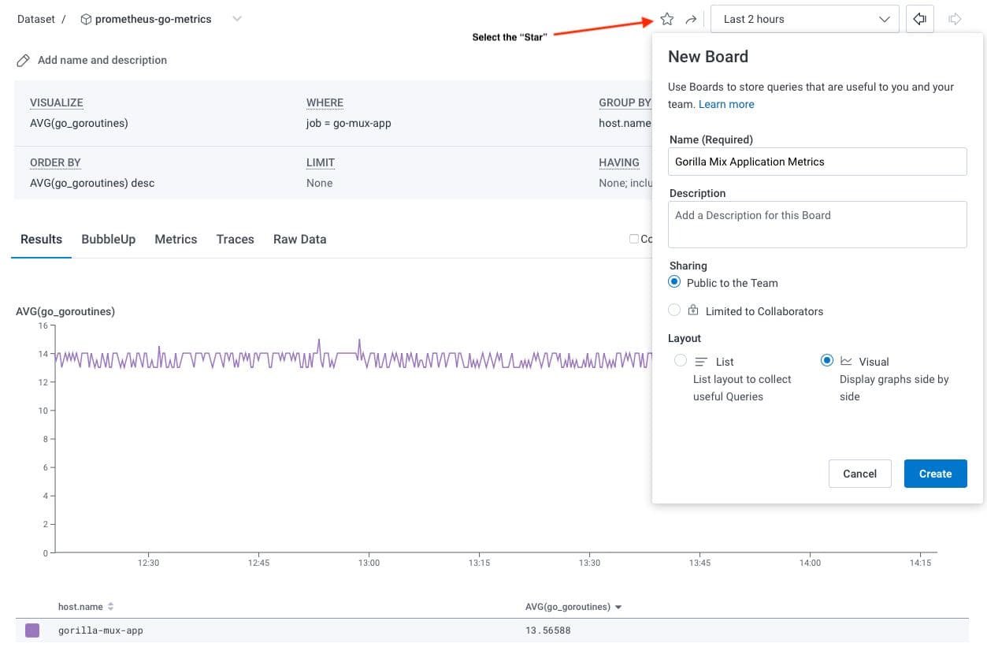
Task: Click the purple gorilla-mux-app color swatch
Action: [x=32, y=630]
